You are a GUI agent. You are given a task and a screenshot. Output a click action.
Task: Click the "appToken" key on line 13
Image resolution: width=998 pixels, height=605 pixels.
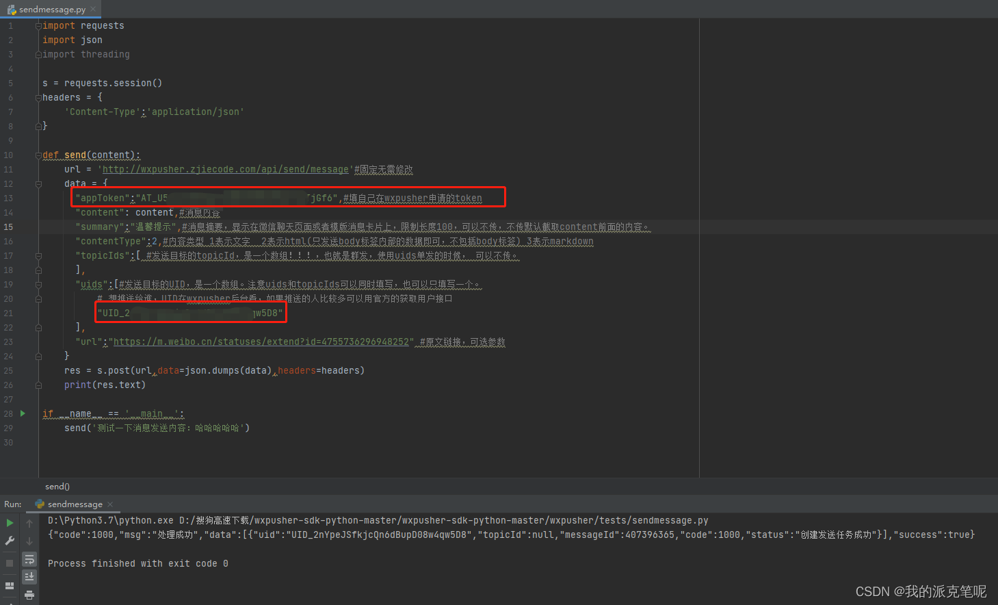point(103,198)
